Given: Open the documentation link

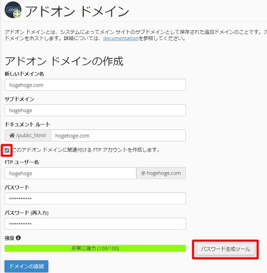Looking at the screenshot, I should coord(121,38).
